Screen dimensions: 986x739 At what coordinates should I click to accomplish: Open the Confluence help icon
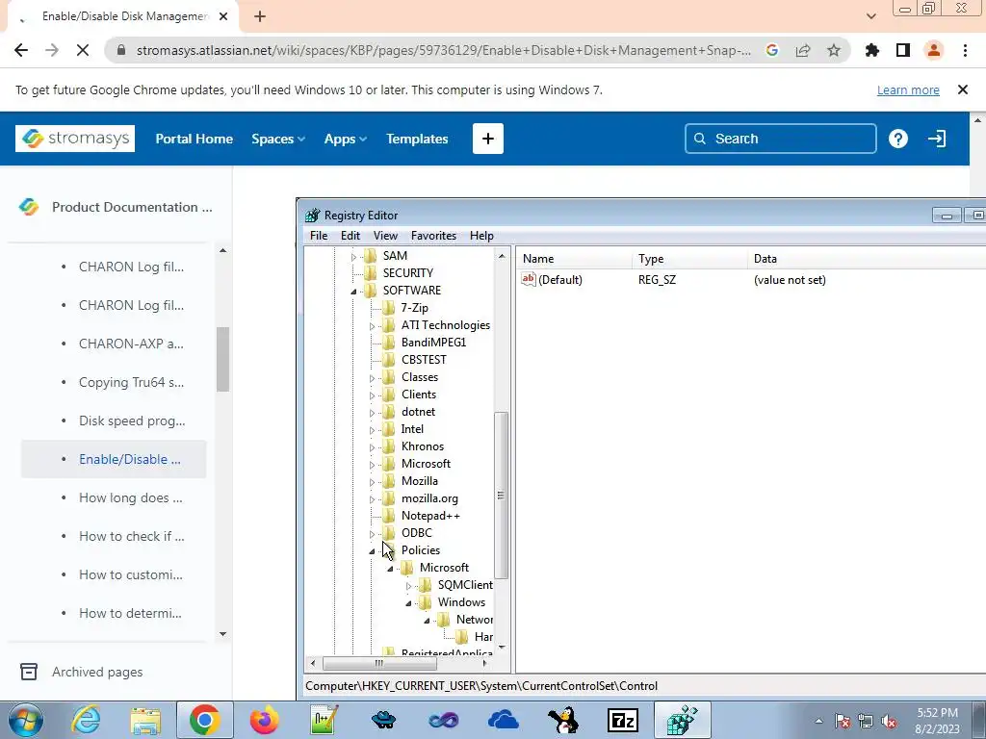coord(898,139)
